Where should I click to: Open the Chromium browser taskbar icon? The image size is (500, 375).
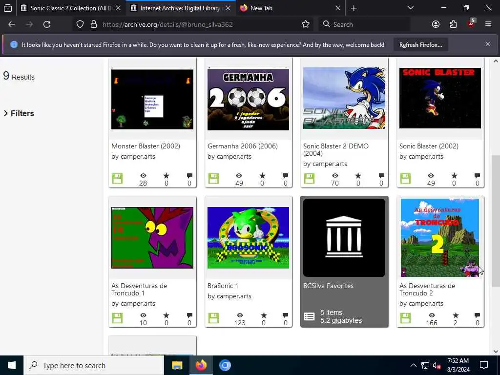225,365
